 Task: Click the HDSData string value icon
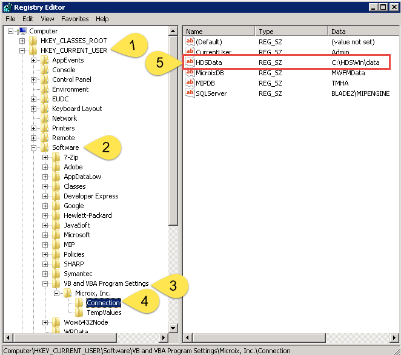click(x=190, y=63)
